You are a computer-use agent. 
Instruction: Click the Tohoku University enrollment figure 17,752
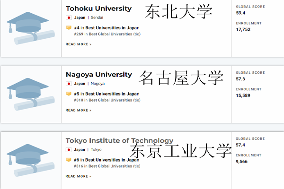click(243, 29)
